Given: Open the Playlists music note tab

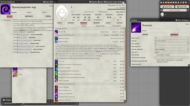Looking at the screenshot, I should [x=181, y=2].
